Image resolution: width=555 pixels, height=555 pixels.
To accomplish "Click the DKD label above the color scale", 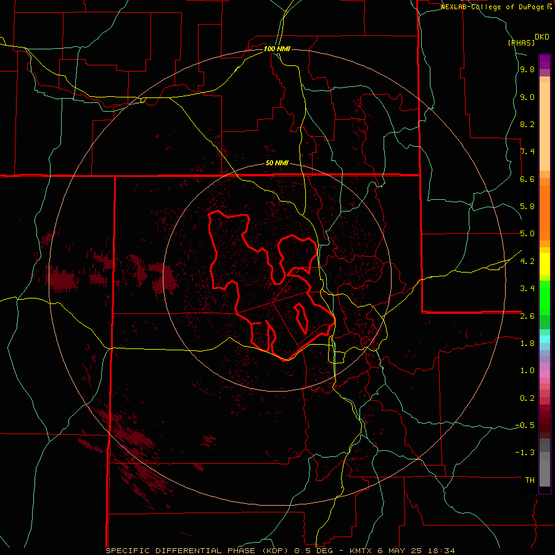I will coord(542,37).
